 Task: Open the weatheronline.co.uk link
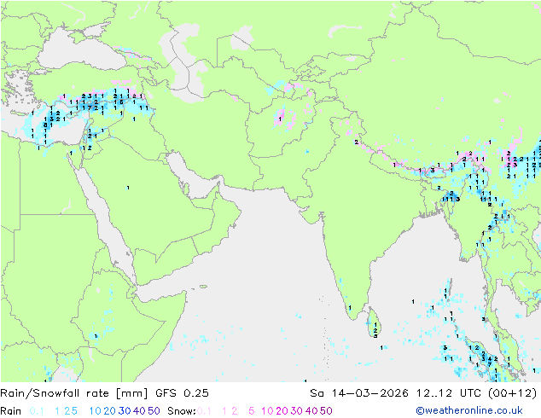coord(469,411)
